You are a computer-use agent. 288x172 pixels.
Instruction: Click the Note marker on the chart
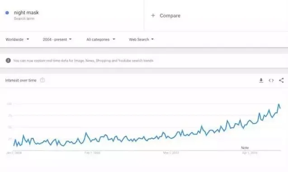[245, 148]
